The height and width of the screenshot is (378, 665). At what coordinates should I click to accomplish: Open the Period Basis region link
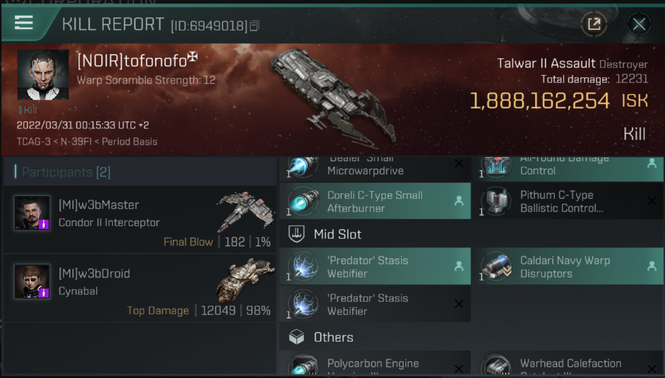[129, 142]
